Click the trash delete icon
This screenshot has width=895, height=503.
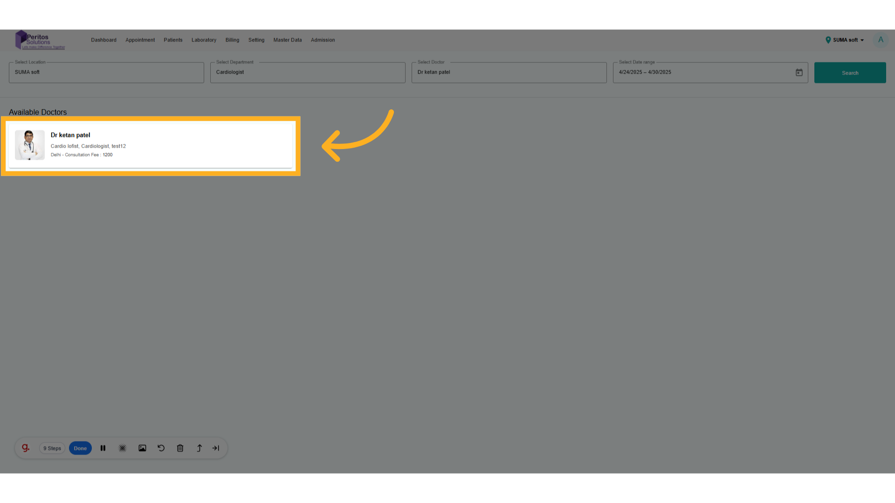pos(180,448)
